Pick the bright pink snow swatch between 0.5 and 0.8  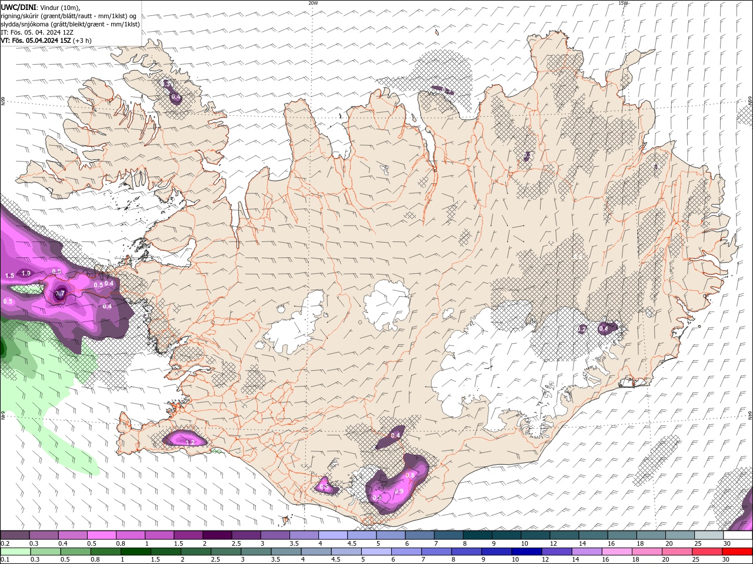[x=101, y=535]
